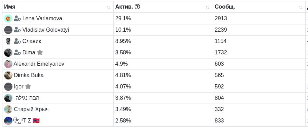Viewport: 308px width, 128px height.
Task: Click the admin badge icon beside Vladislav Golovatyi
Action: (x=17, y=30)
